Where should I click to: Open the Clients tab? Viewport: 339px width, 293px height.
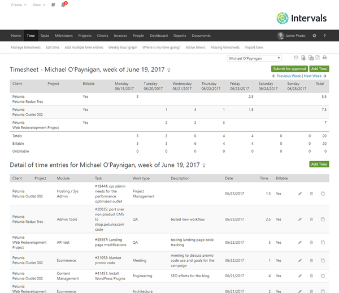click(x=102, y=36)
